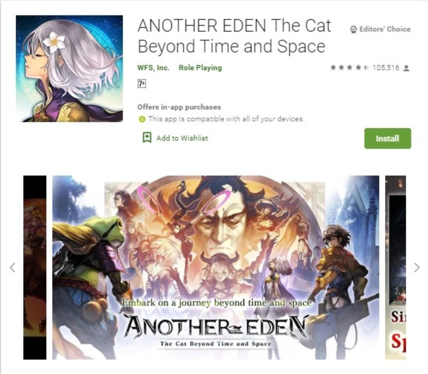Screen dimensions: 428x374
Task: Click the app title ANOTHER EDEN heading
Action: (x=234, y=36)
